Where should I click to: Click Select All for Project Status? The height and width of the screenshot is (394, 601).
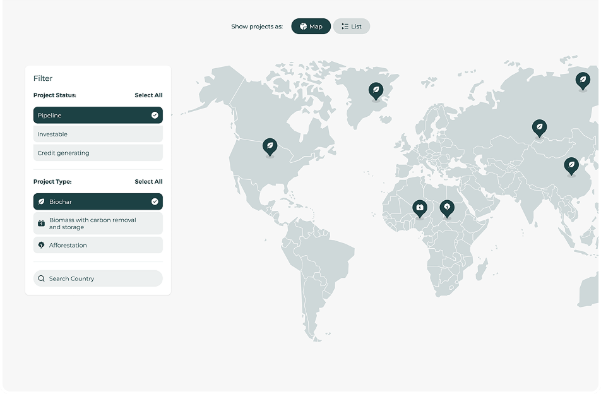pos(148,95)
